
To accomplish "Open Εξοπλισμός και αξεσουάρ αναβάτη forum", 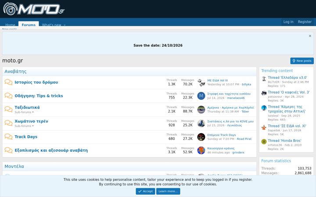I will (51, 150).
